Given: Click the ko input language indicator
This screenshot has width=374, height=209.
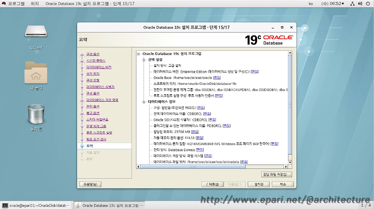Looking at the screenshot, I should point(310,4).
